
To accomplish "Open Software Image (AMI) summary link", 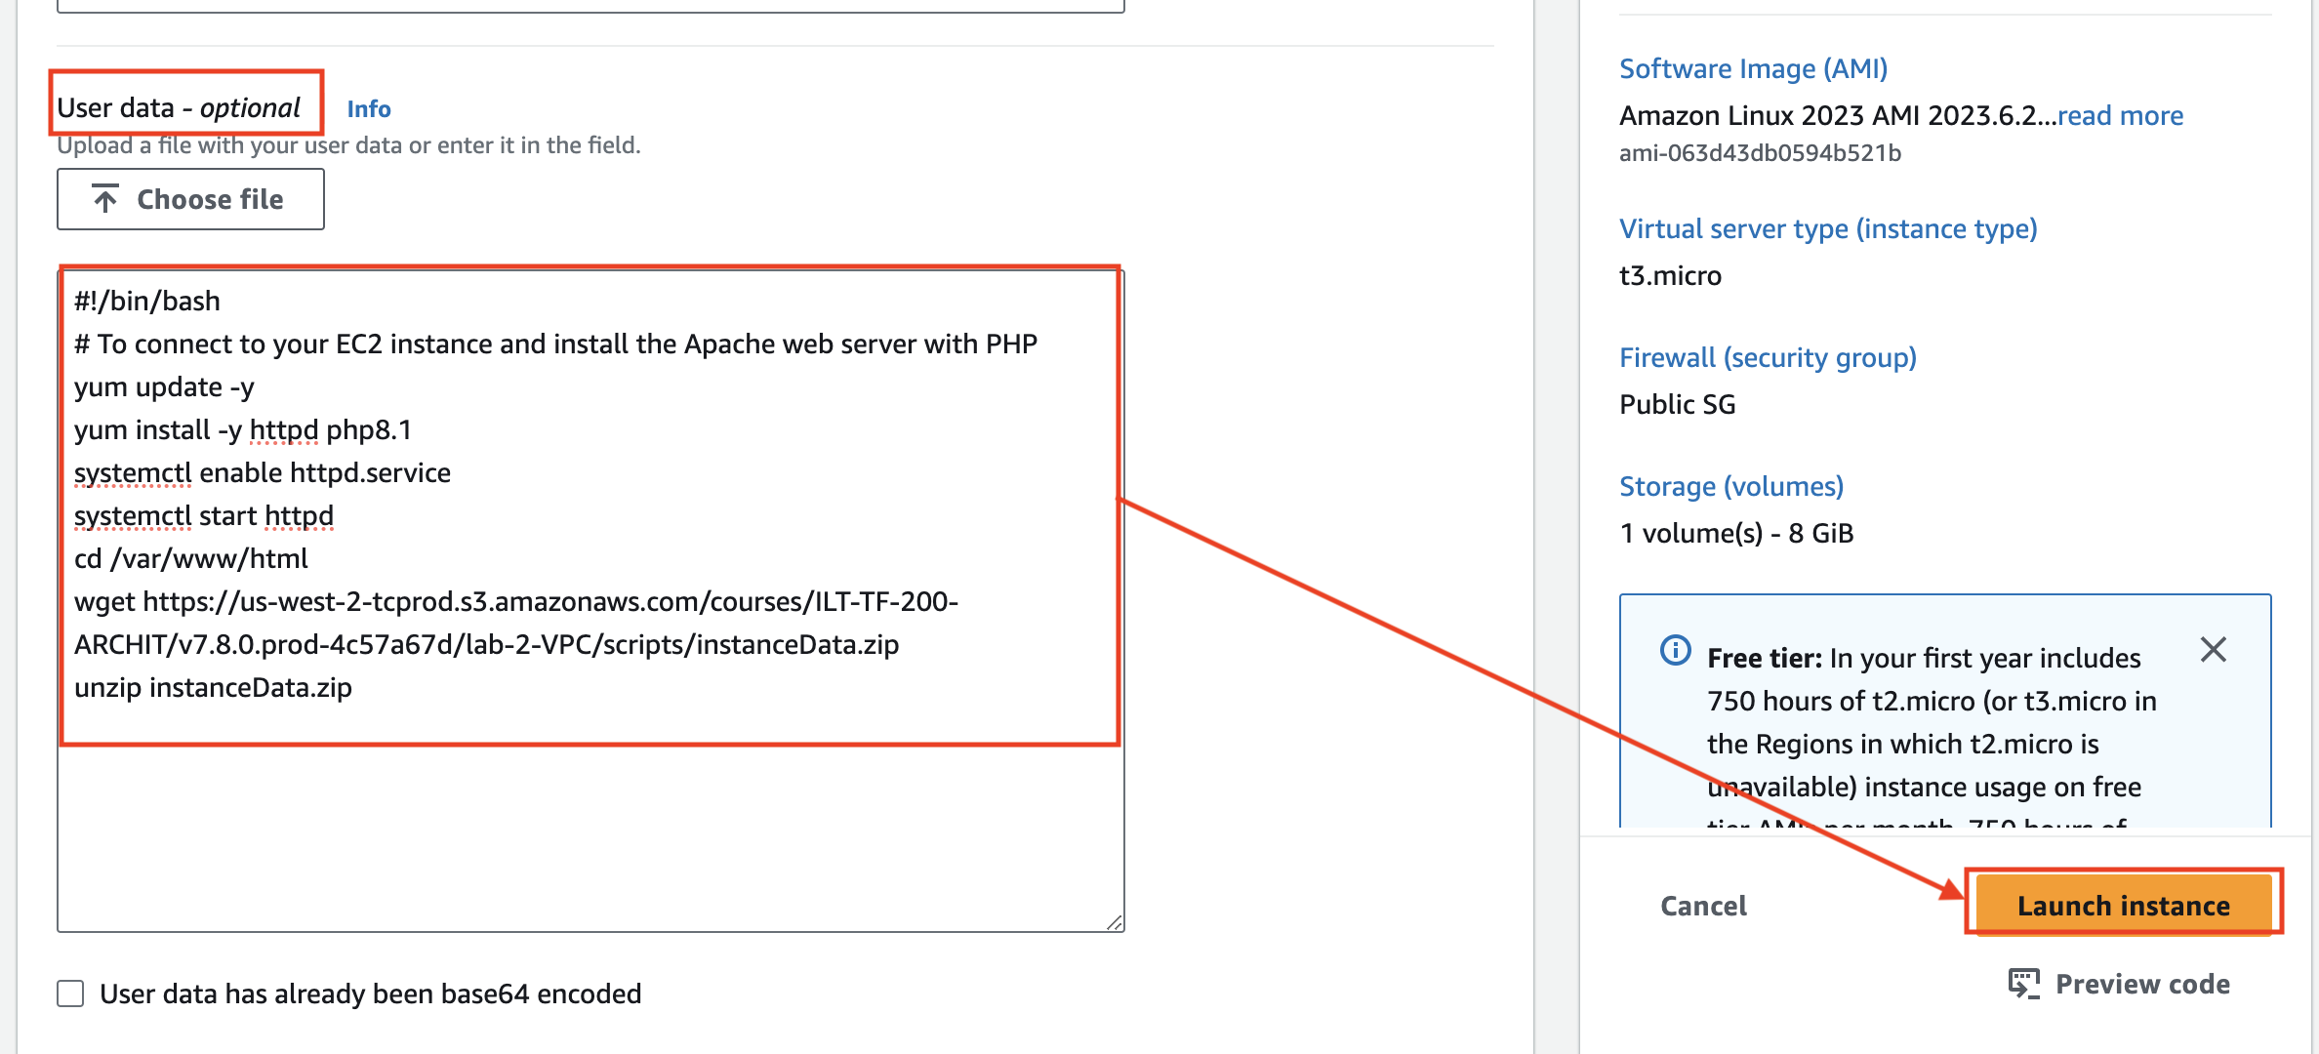I will pos(1753,68).
